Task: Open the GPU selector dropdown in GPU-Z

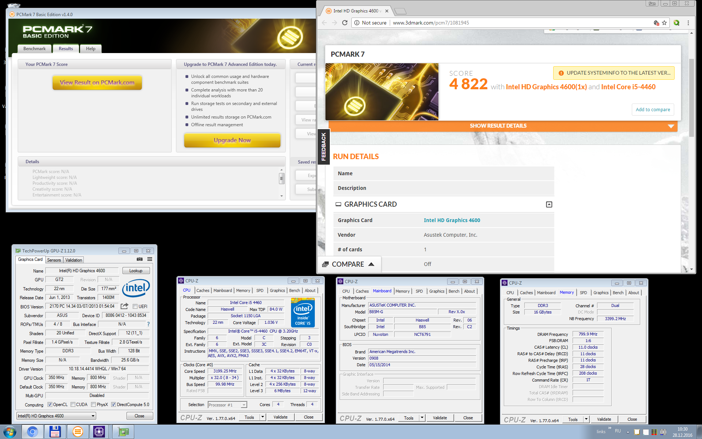Action: (x=56, y=416)
